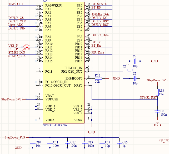This screenshot has height=154, width=169.
Task: Click the VSSA pin label
Action: click(78, 120)
